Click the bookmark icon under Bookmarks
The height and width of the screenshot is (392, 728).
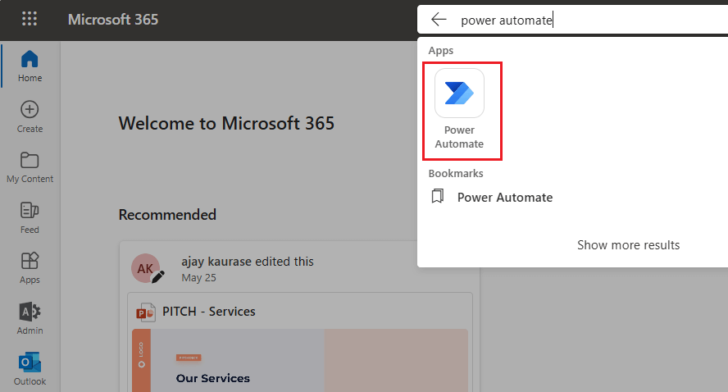point(438,197)
